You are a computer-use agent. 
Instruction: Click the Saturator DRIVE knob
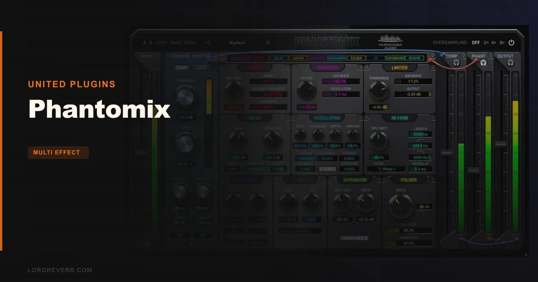click(366, 203)
